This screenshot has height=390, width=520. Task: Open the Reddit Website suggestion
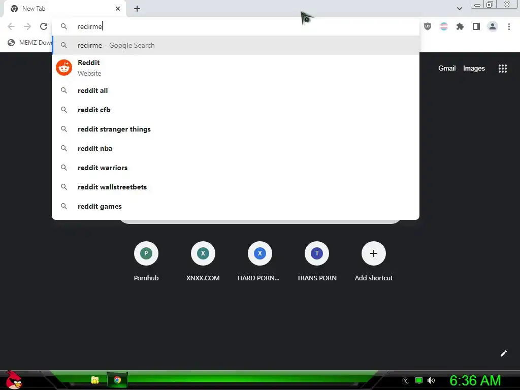(x=236, y=68)
